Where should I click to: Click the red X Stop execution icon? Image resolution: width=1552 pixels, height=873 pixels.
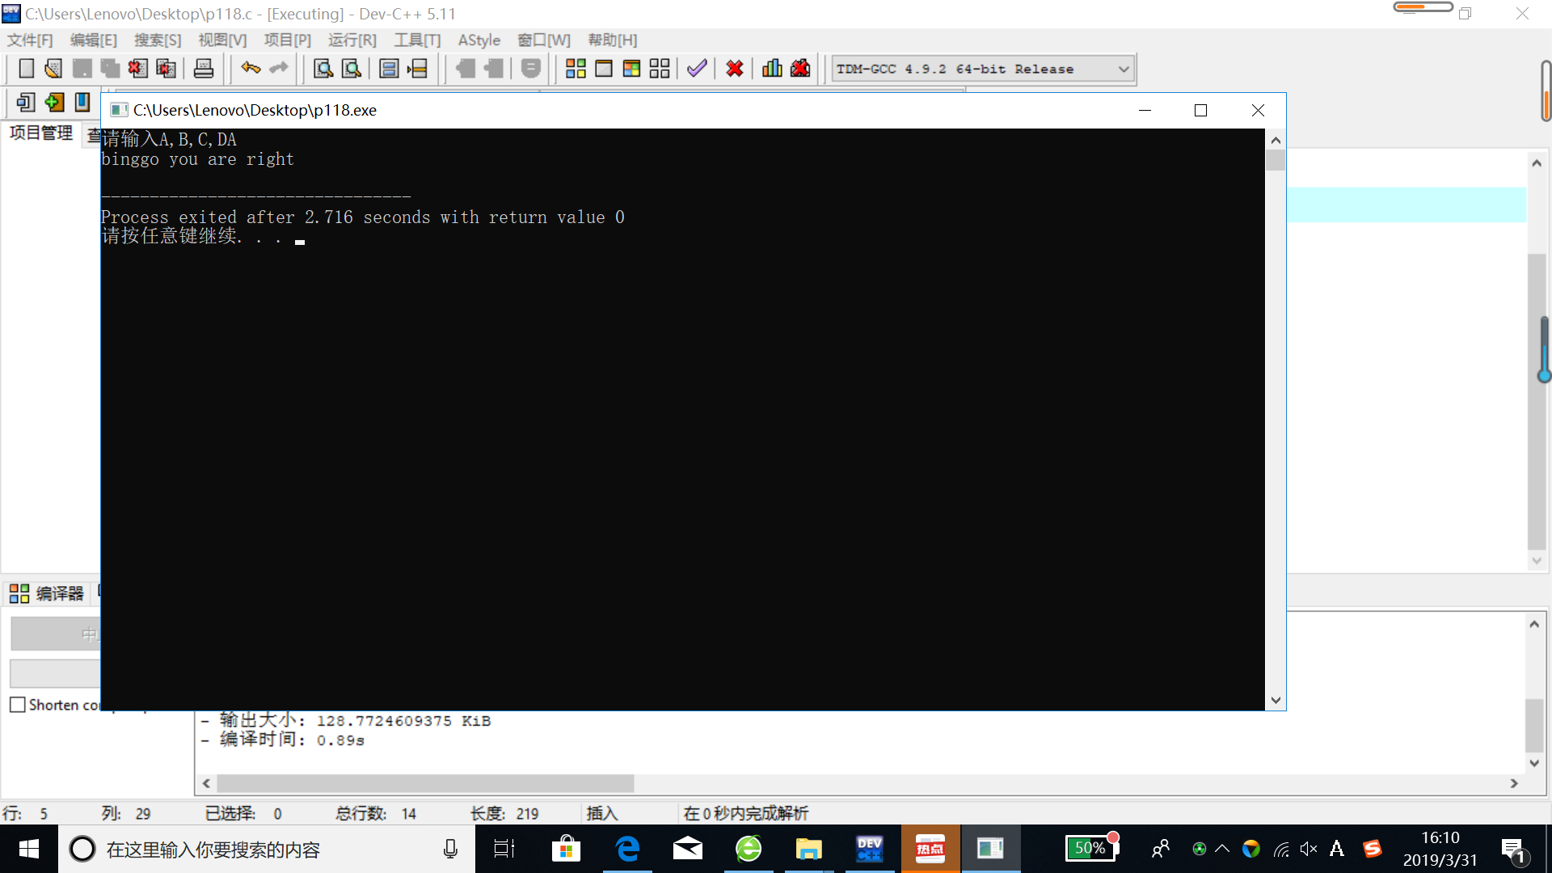(x=734, y=69)
